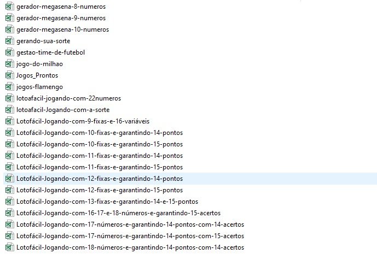This screenshot has width=377, height=254.
Task: Click the icon of the 13-fixas-e-garantindo-14-e-15-pontos file
Action: [x=10, y=202]
